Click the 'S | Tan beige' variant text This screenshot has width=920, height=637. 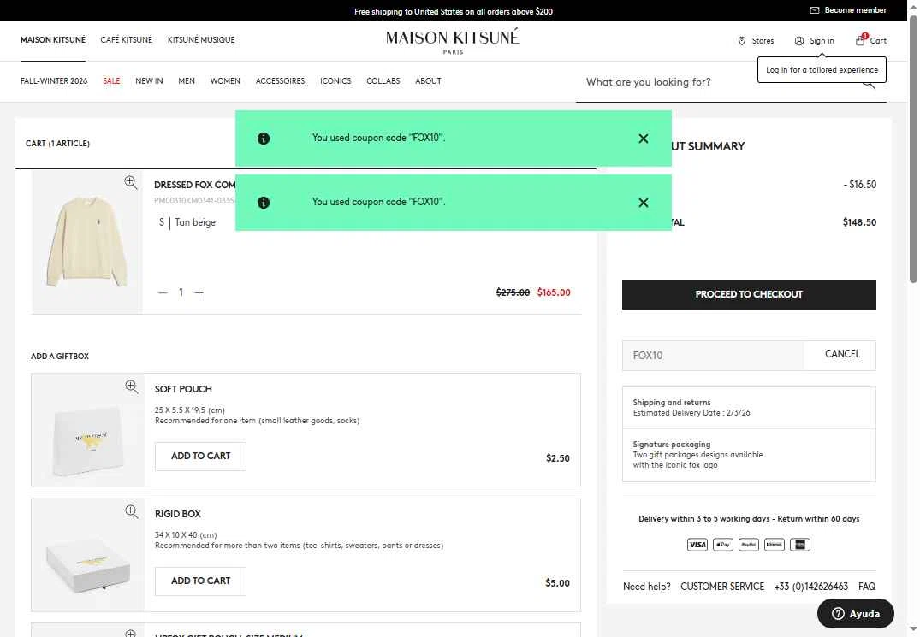pos(187,222)
